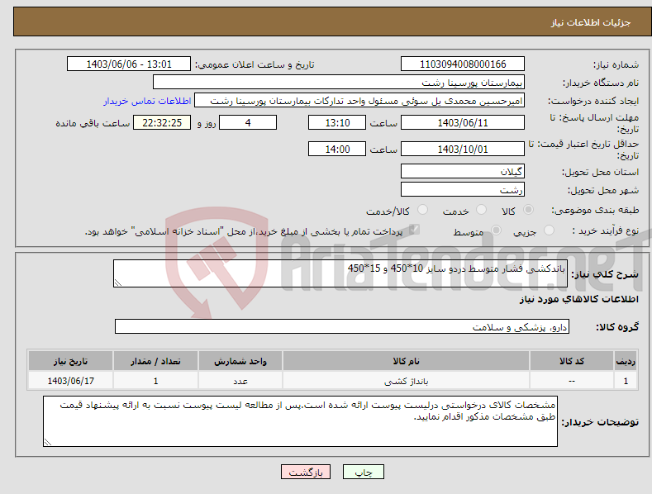Screen dimensions: 652x494
Task: Click the شماره نیاز label
Action: coord(616,64)
